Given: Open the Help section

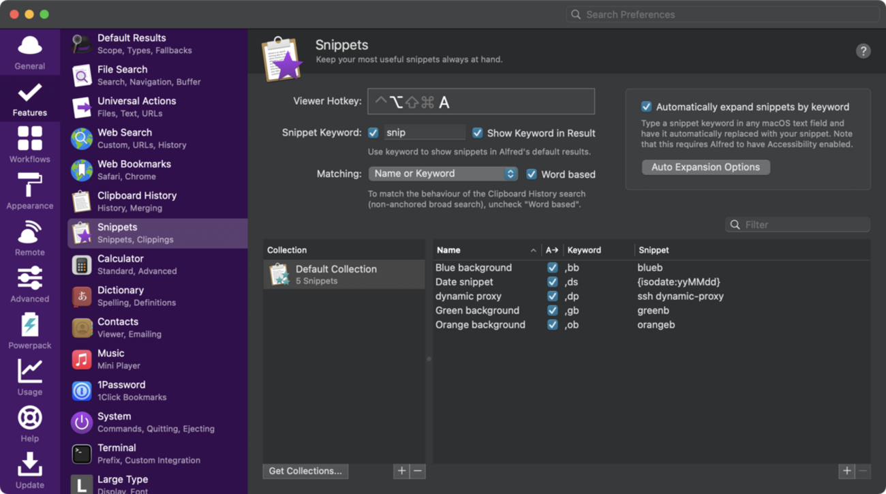Looking at the screenshot, I should coord(30,424).
